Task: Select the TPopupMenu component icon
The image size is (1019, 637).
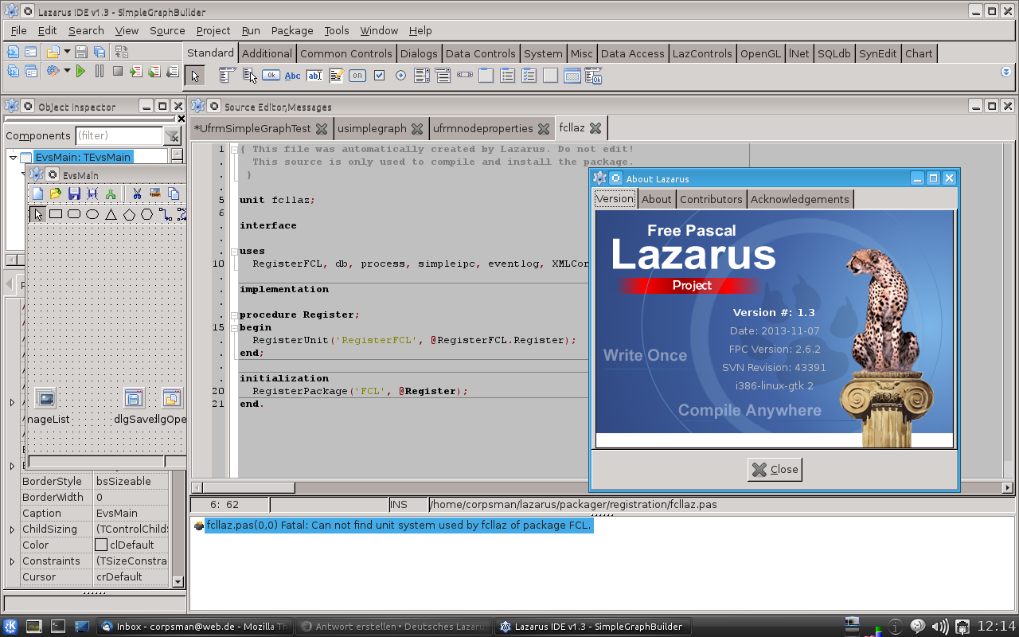Action: tap(250, 76)
